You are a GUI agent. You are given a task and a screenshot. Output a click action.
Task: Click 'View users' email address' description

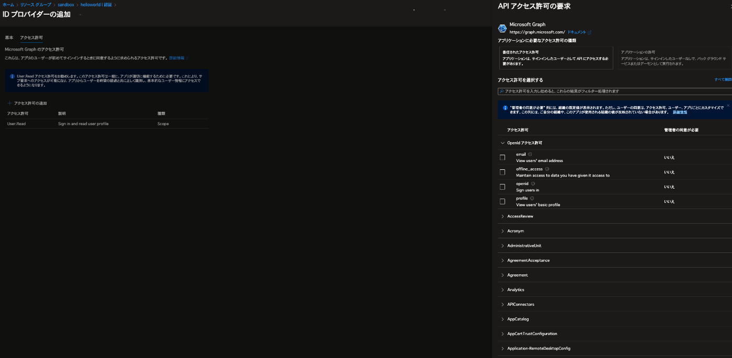(540, 160)
